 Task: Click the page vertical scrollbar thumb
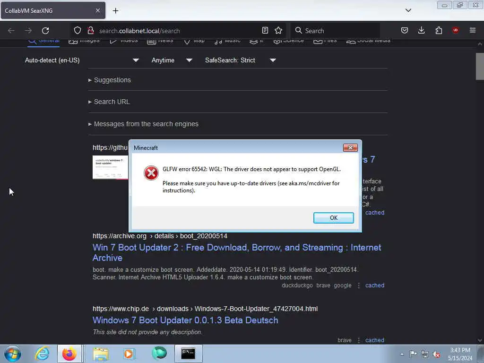[480, 66]
